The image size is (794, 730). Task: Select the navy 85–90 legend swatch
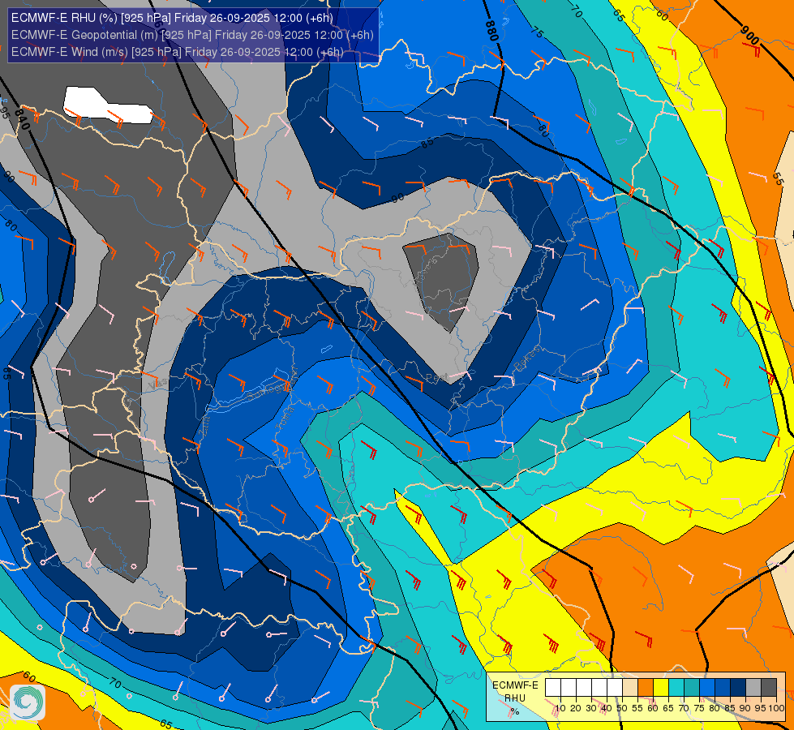tap(738, 687)
